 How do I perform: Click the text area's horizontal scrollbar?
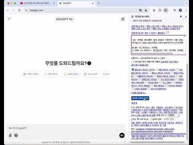coord(152,54)
